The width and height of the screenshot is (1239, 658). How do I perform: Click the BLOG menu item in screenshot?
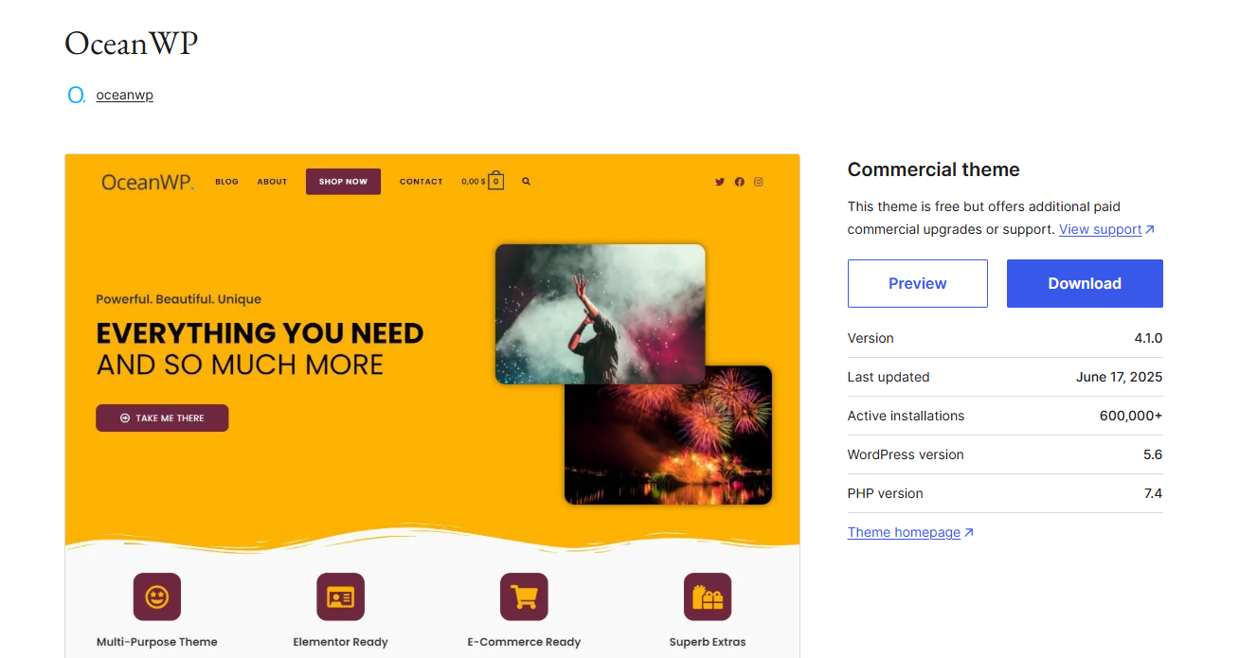227,182
